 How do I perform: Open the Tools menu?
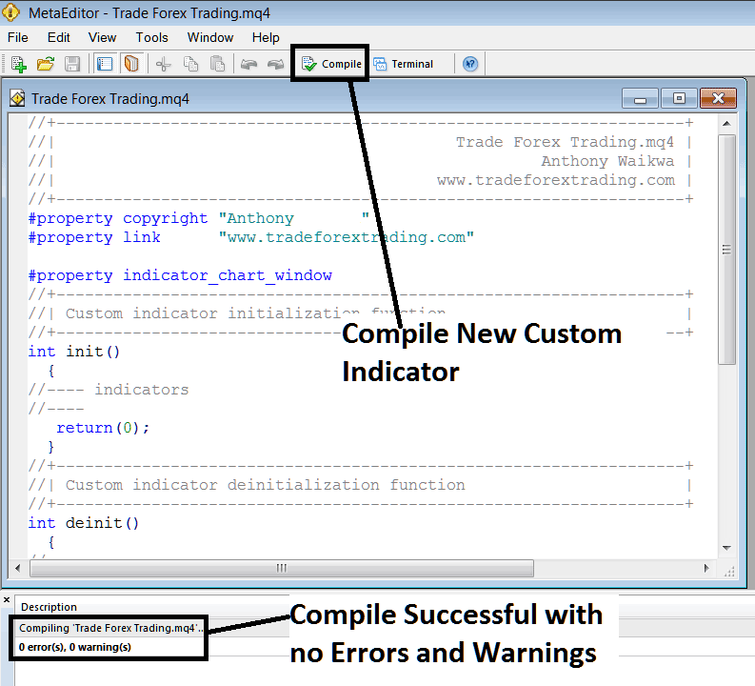click(151, 37)
